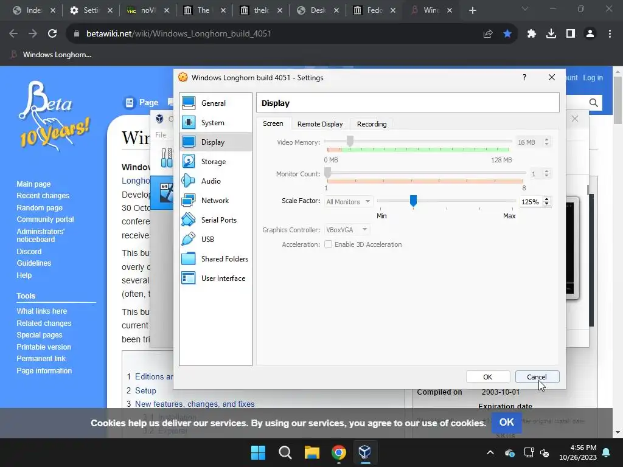Increase Video Memory spinner value
The image size is (623, 467).
point(547,140)
